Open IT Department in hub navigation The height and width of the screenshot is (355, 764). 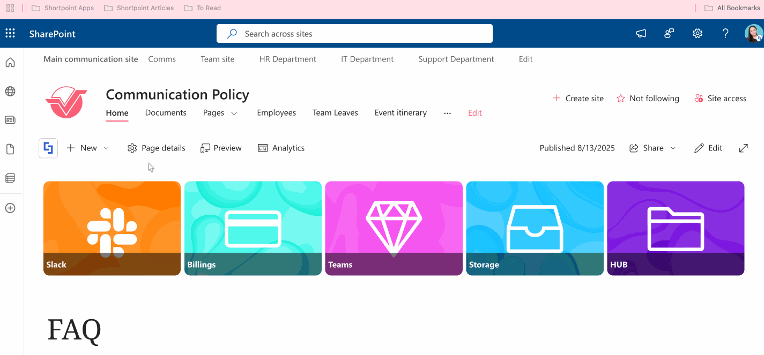pos(367,59)
